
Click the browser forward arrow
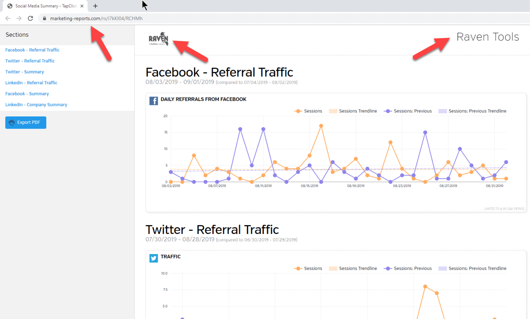[x=19, y=18]
